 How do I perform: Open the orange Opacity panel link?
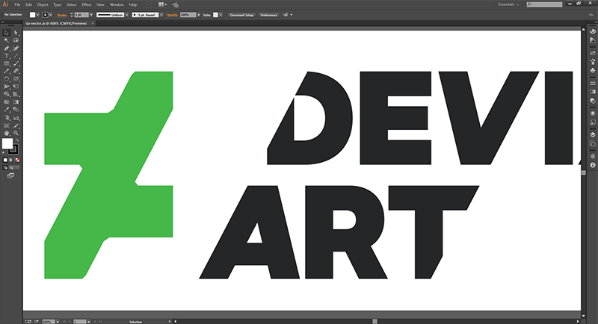(x=172, y=15)
